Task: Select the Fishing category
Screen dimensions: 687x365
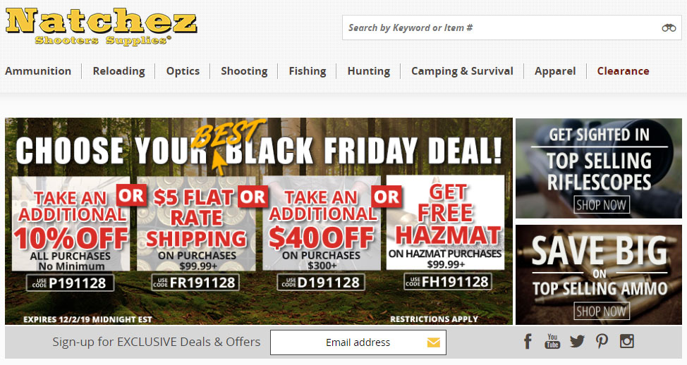Action: pos(307,71)
